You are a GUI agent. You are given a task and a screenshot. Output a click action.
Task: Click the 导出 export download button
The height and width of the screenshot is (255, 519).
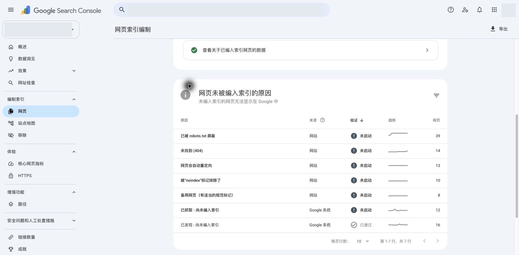pyautogui.click(x=499, y=29)
